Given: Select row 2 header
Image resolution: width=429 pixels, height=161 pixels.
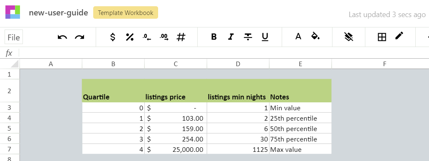Looking at the screenshot, I should click(x=10, y=91).
